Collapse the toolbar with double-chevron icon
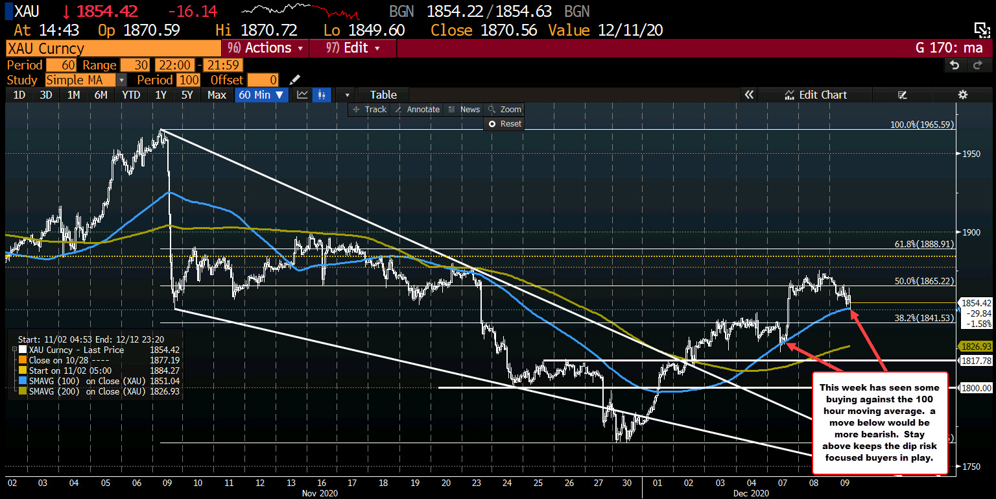996x499 pixels. pos(749,95)
